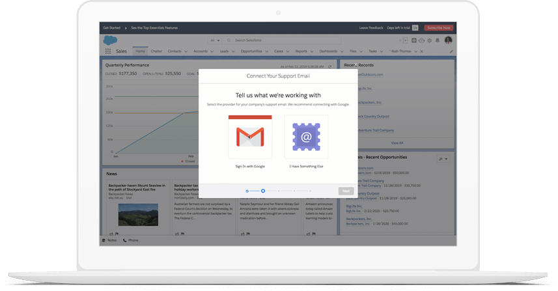Viewport: 558px width, 291px height.
Task: Open the favorites list dropdown arrow
Action: [x=406, y=40]
